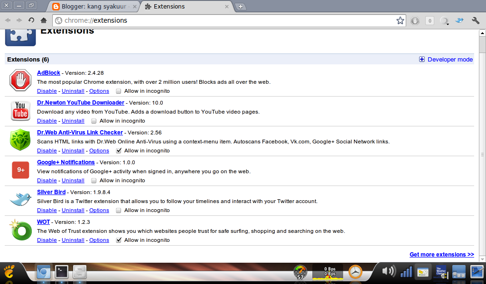Check Silver Bird Allow in incognito

118,211
